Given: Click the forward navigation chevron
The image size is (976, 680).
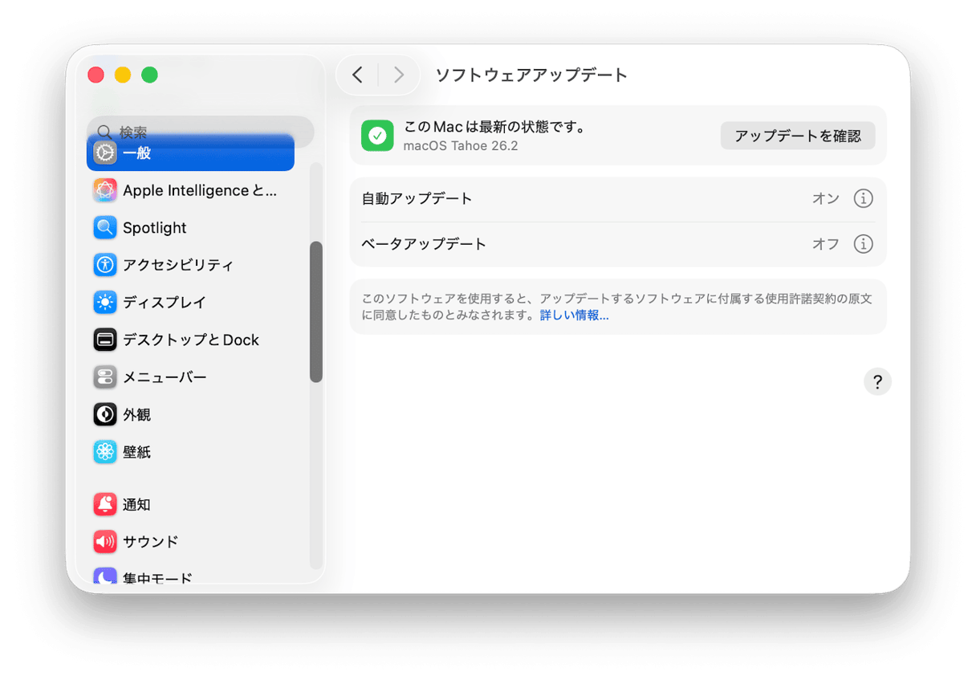Looking at the screenshot, I should [399, 74].
